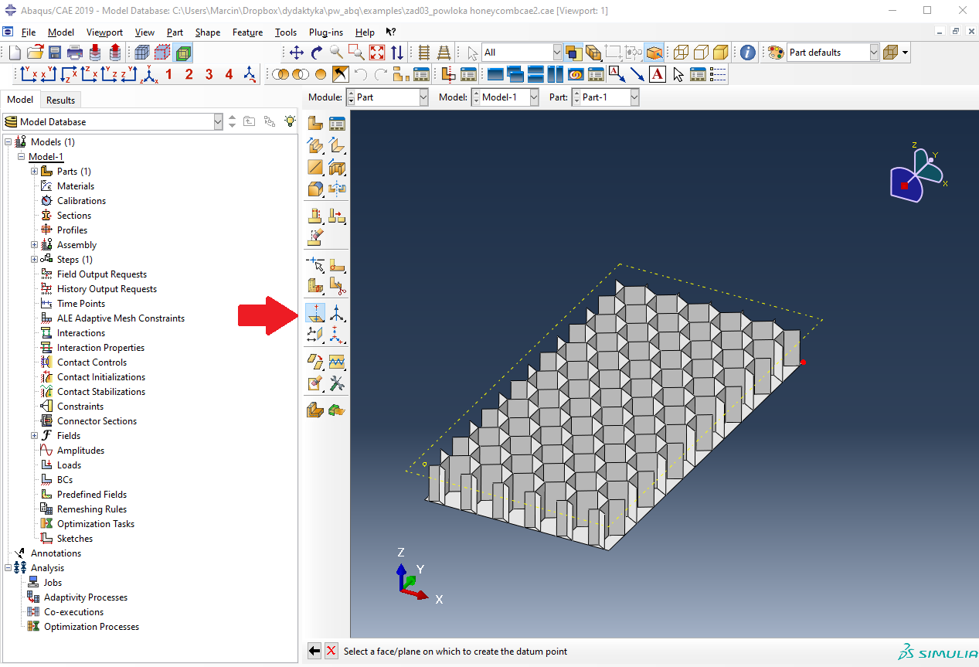Click the Create Part icon
Viewport: 979px width, 667px height.
point(315,123)
